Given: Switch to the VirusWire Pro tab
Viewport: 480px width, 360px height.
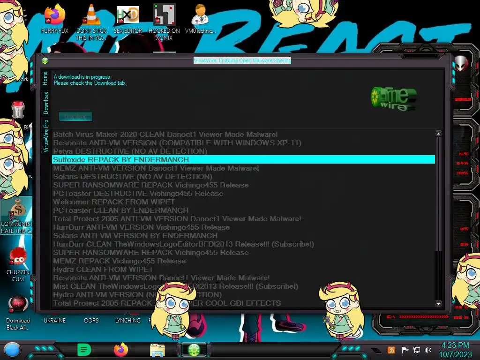Looking at the screenshot, I should 45,136.
